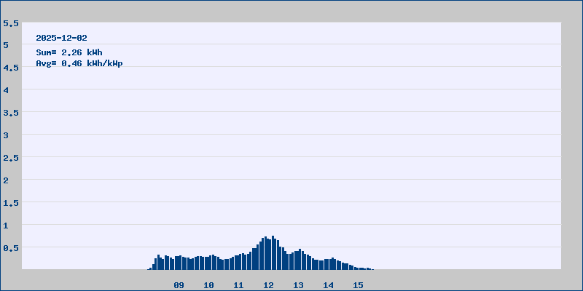The height and width of the screenshot is (291, 583).
Task: Select the 2.5 y-axis label
Action: pos(11,158)
